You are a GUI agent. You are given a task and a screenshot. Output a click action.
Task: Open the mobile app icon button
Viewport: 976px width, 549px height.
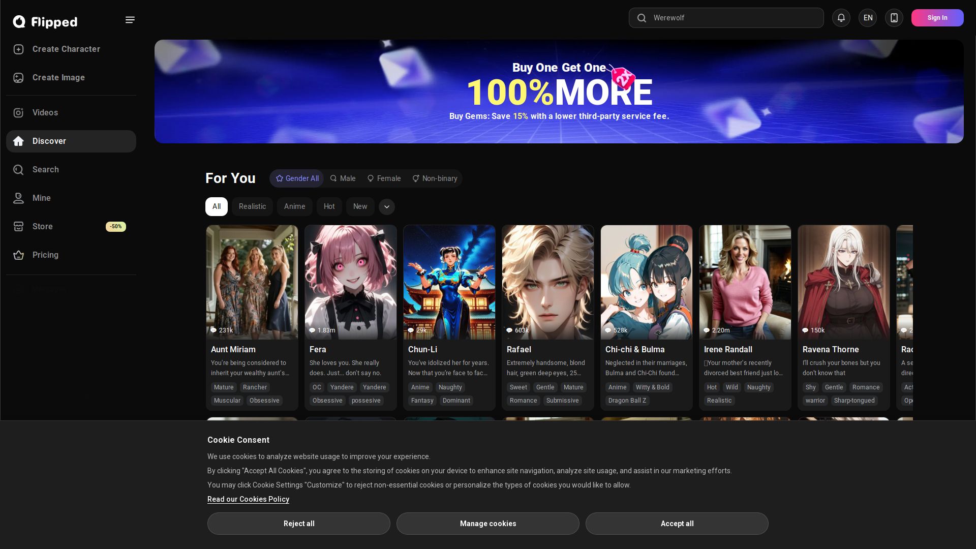pyautogui.click(x=894, y=18)
